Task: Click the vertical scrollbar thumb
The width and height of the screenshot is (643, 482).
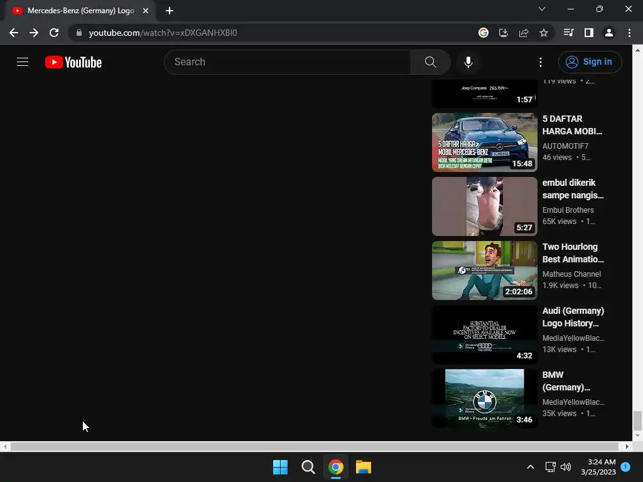Action: coord(637,420)
